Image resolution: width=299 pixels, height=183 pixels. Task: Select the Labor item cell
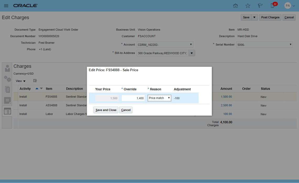pos(49,114)
